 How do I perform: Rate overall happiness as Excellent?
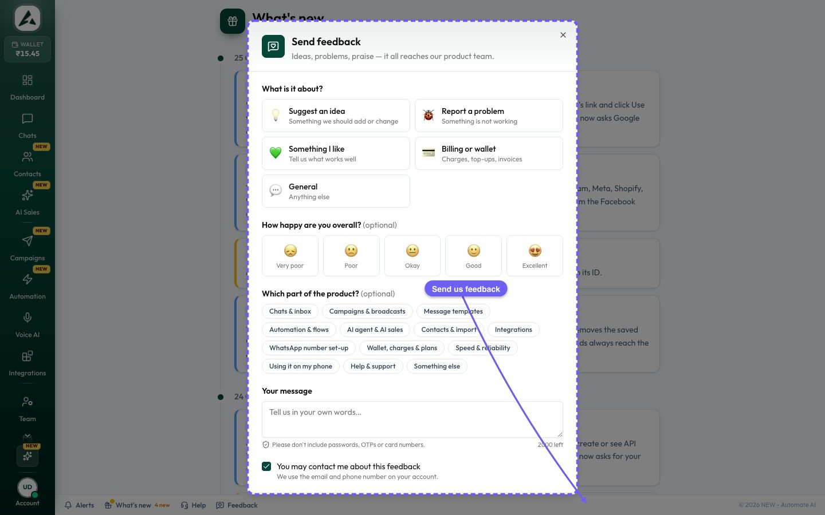[x=535, y=256]
